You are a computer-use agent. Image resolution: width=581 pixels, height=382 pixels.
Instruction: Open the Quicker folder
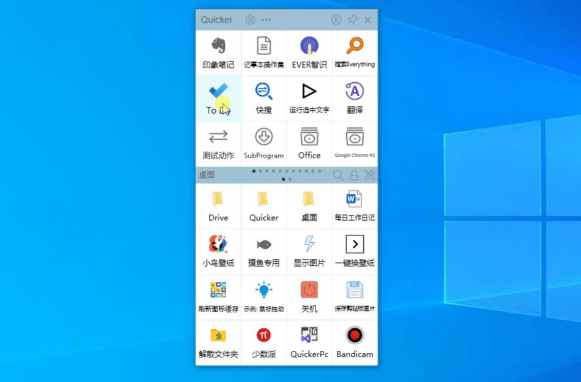(x=264, y=206)
